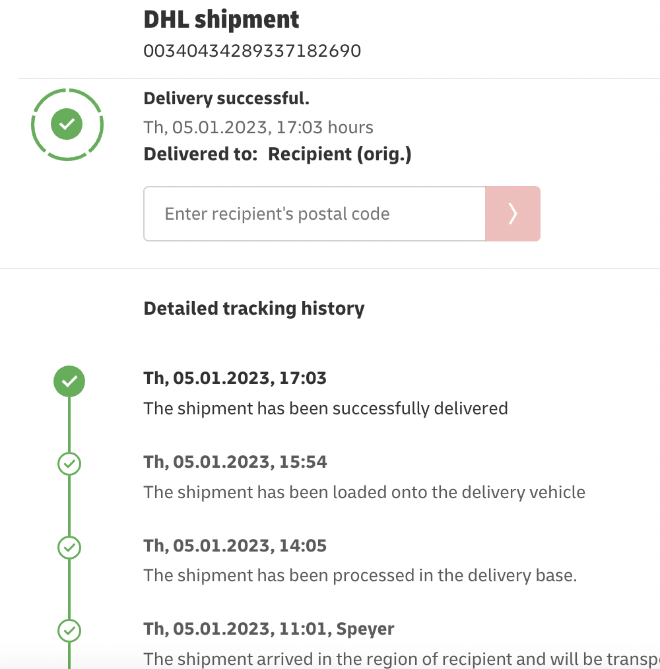Click the large green delivery-successful checkmark icon

(67, 123)
